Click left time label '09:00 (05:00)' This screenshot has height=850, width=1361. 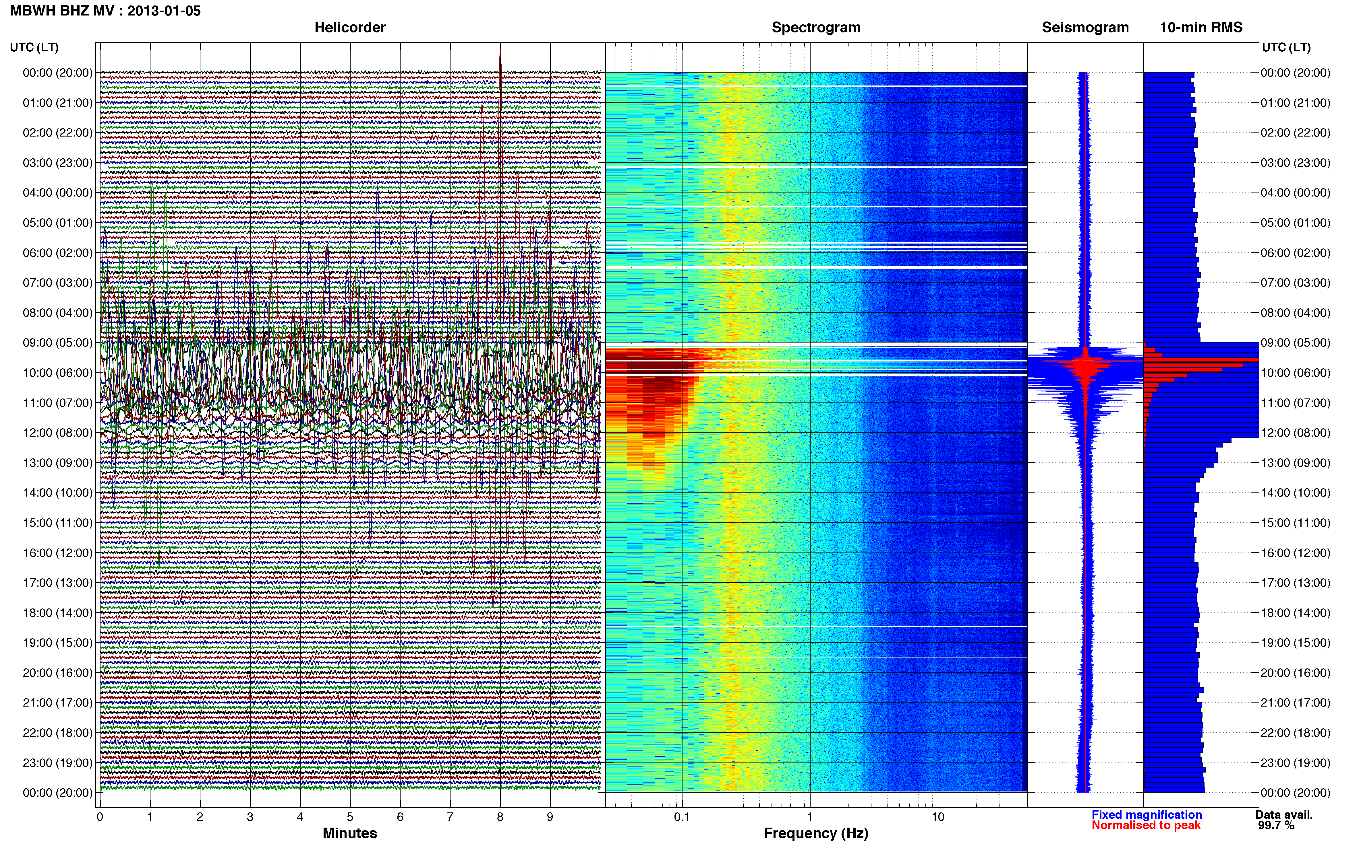(57, 343)
